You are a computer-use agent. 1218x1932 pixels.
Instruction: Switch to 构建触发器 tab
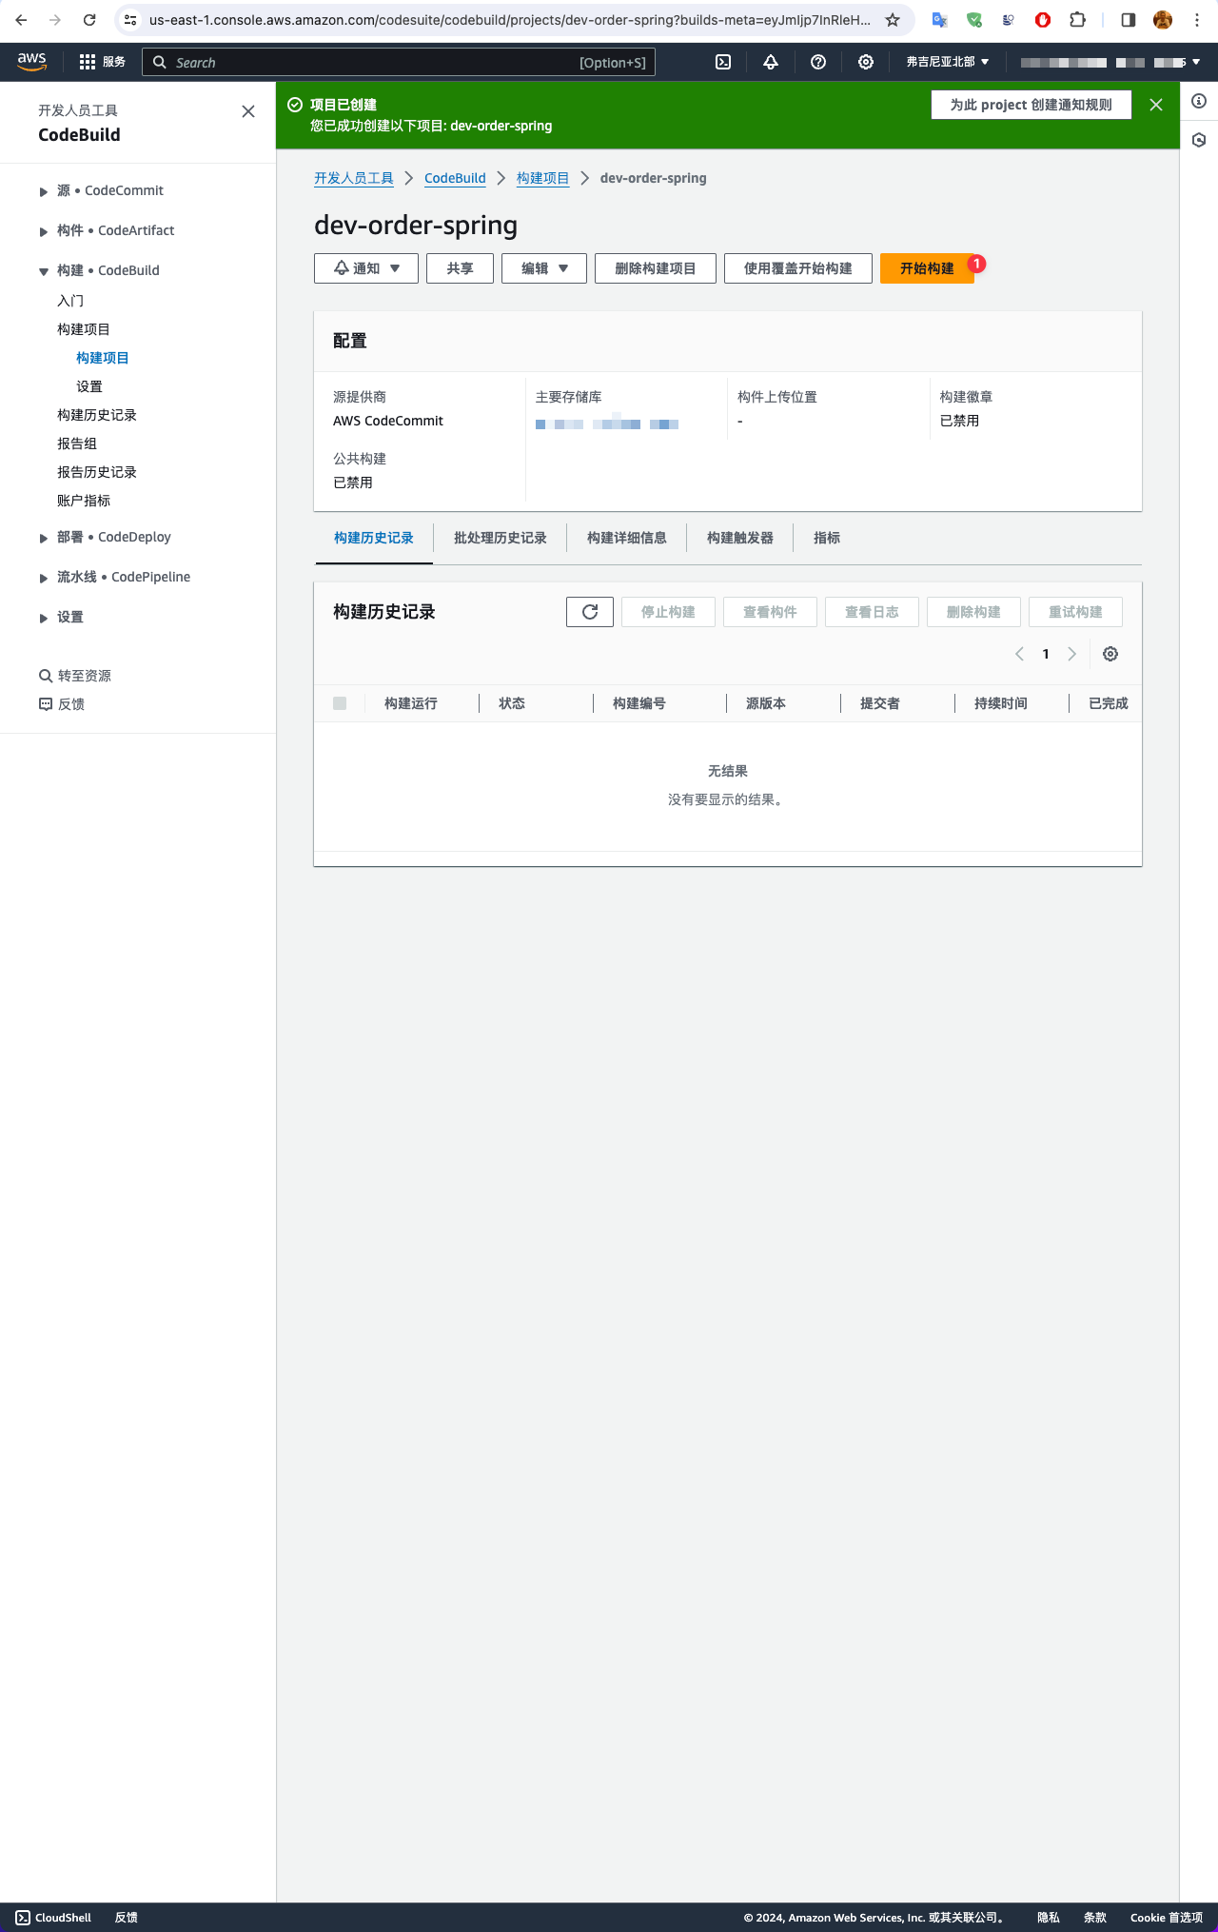pos(740,538)
